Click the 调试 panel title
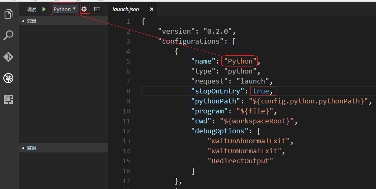This screenshot has width=376, height=189. (x=32, y=9)
